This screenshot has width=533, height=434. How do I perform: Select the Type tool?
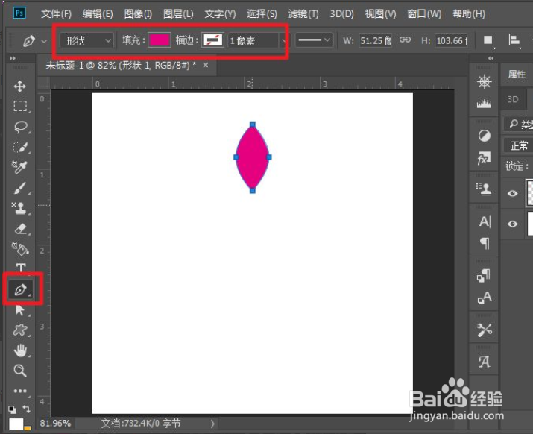tap(21, 268)
